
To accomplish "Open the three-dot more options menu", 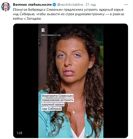I will [x=126, y=5].
